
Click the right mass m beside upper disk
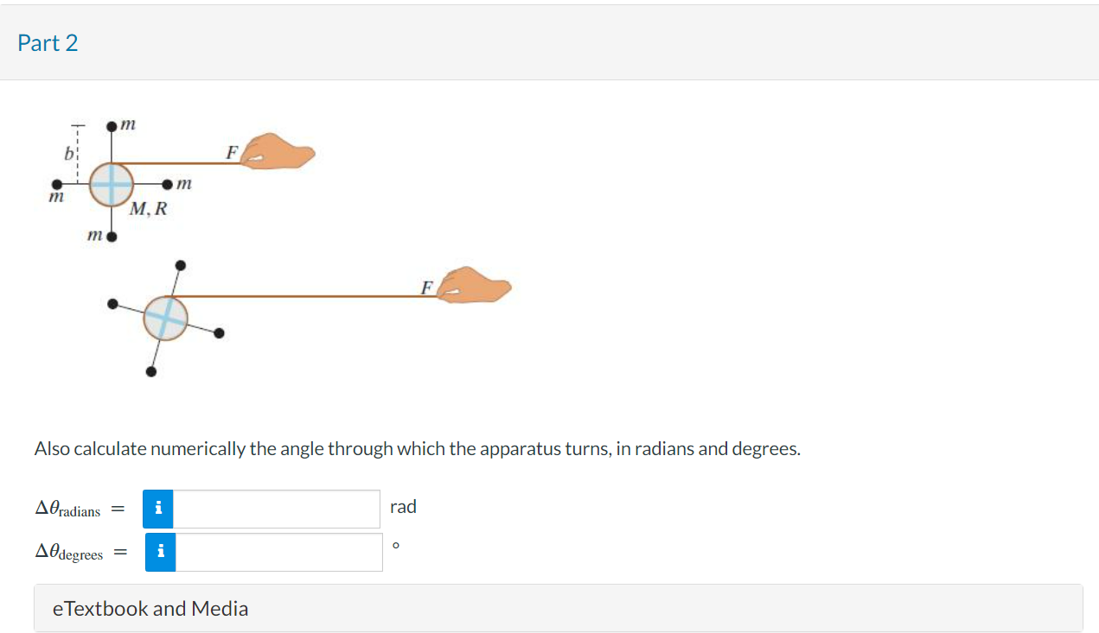(168, 184)
